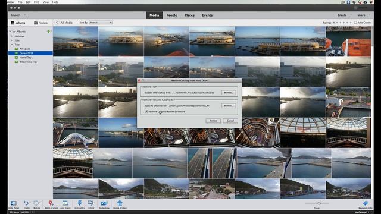Open the Editor dropdown arrow

point(94,203)
